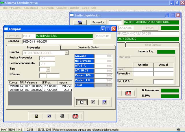This screenshot has width=185, height=132.
Task: Click the Leyenda text field
Action: (x=58, y=42)
